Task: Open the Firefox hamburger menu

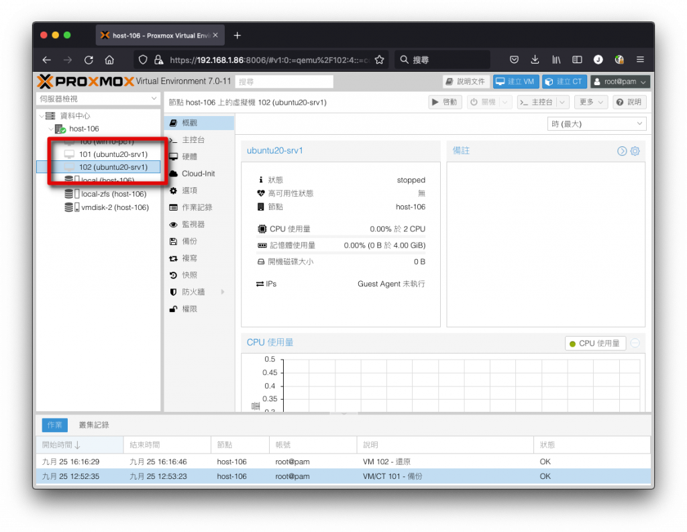Action: pos(640,60)
